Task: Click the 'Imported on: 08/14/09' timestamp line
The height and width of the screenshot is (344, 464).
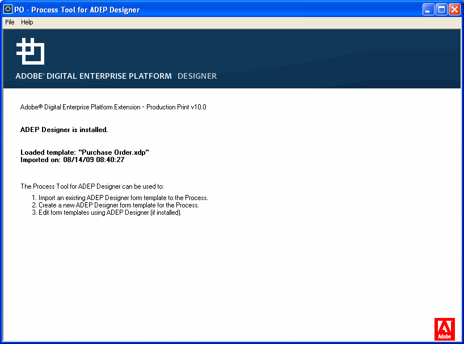Action: click(x=72, y=160)
